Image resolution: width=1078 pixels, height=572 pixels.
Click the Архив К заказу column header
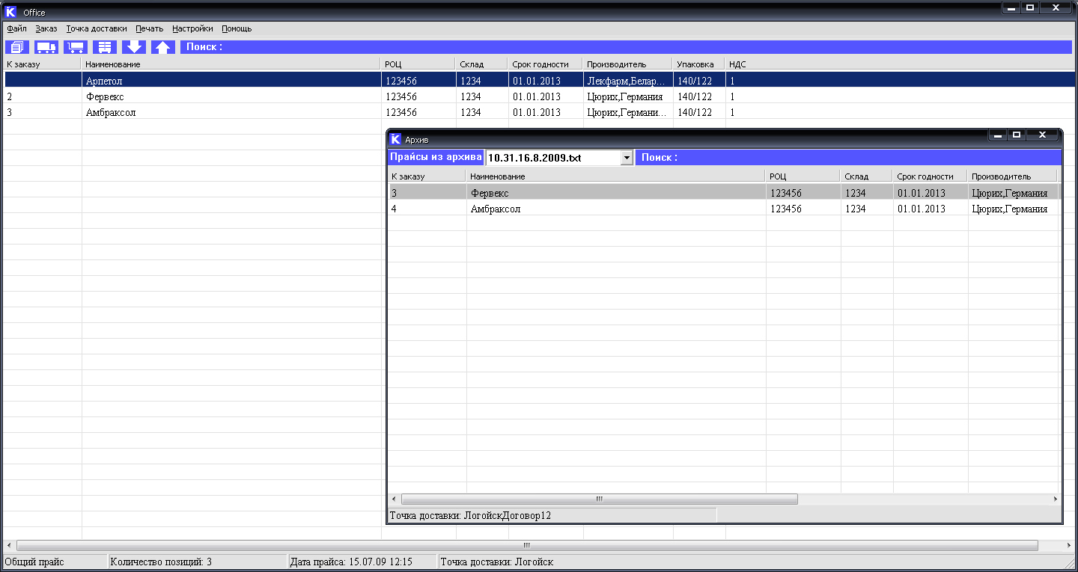427,176
